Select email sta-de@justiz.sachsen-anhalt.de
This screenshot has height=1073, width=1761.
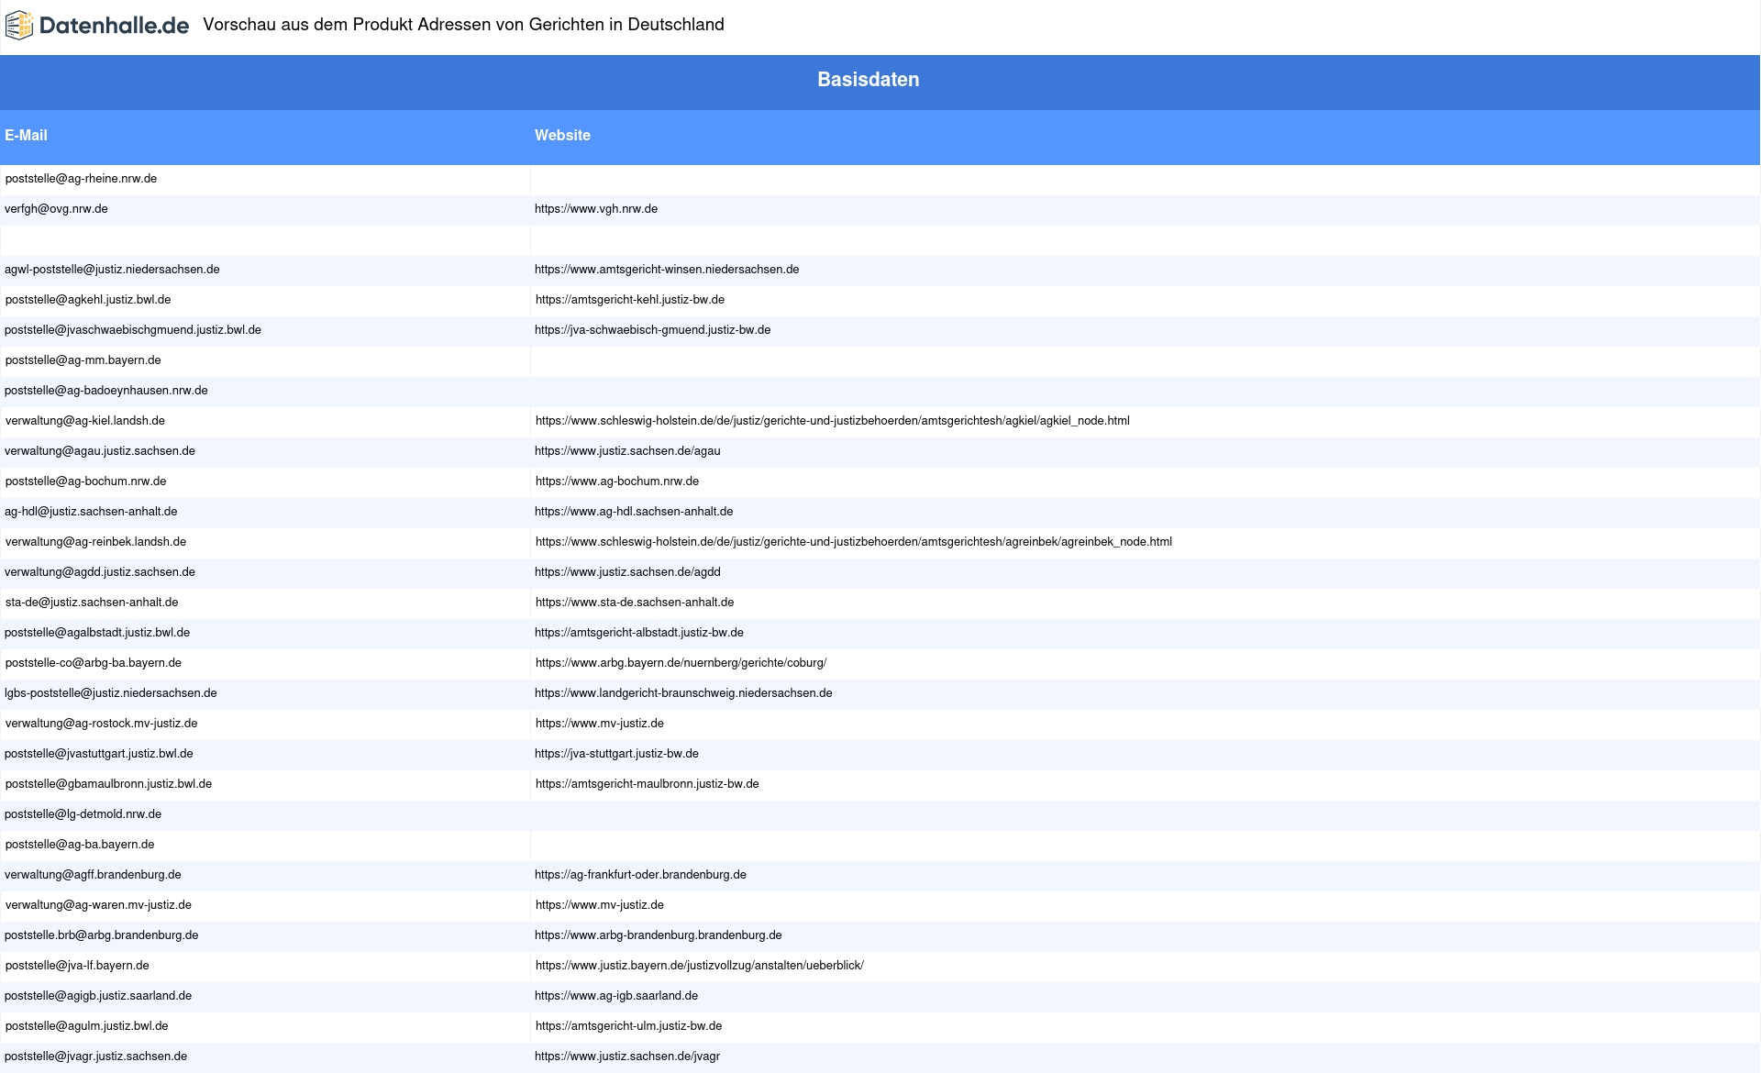point(92,603)
